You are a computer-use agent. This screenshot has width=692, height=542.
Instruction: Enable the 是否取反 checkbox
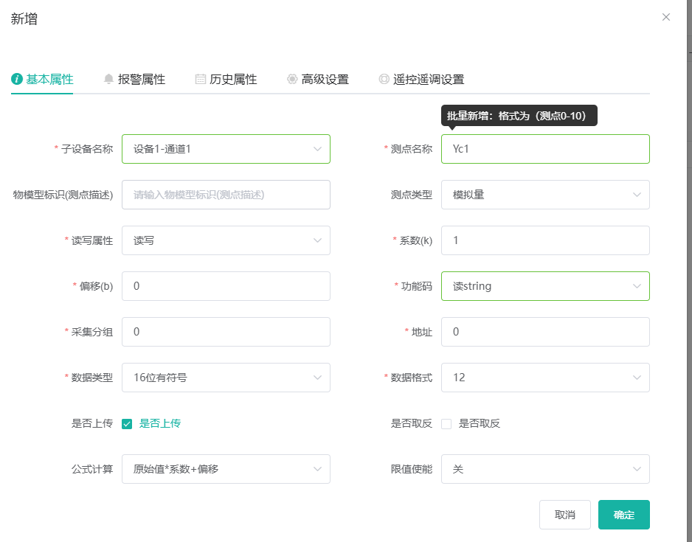point(446,424)
